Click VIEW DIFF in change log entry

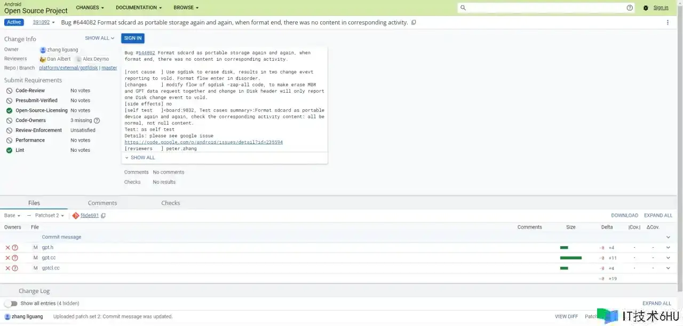pyautogui.click(x=567, y=316)
